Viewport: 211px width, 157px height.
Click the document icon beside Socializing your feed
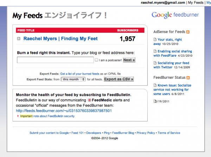click(155, 63)
